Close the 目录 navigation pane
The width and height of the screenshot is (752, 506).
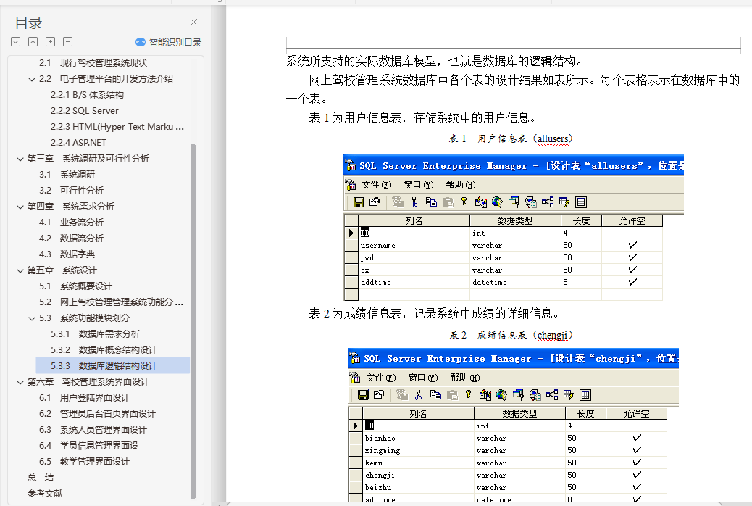(193, 22)
